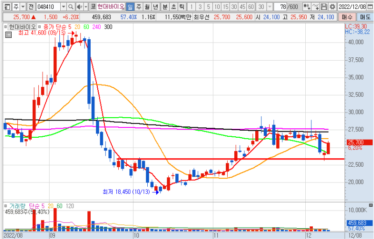Click the magenta 240 moving average legend
This screenshot has width=374, height=239.
[96, 27]
